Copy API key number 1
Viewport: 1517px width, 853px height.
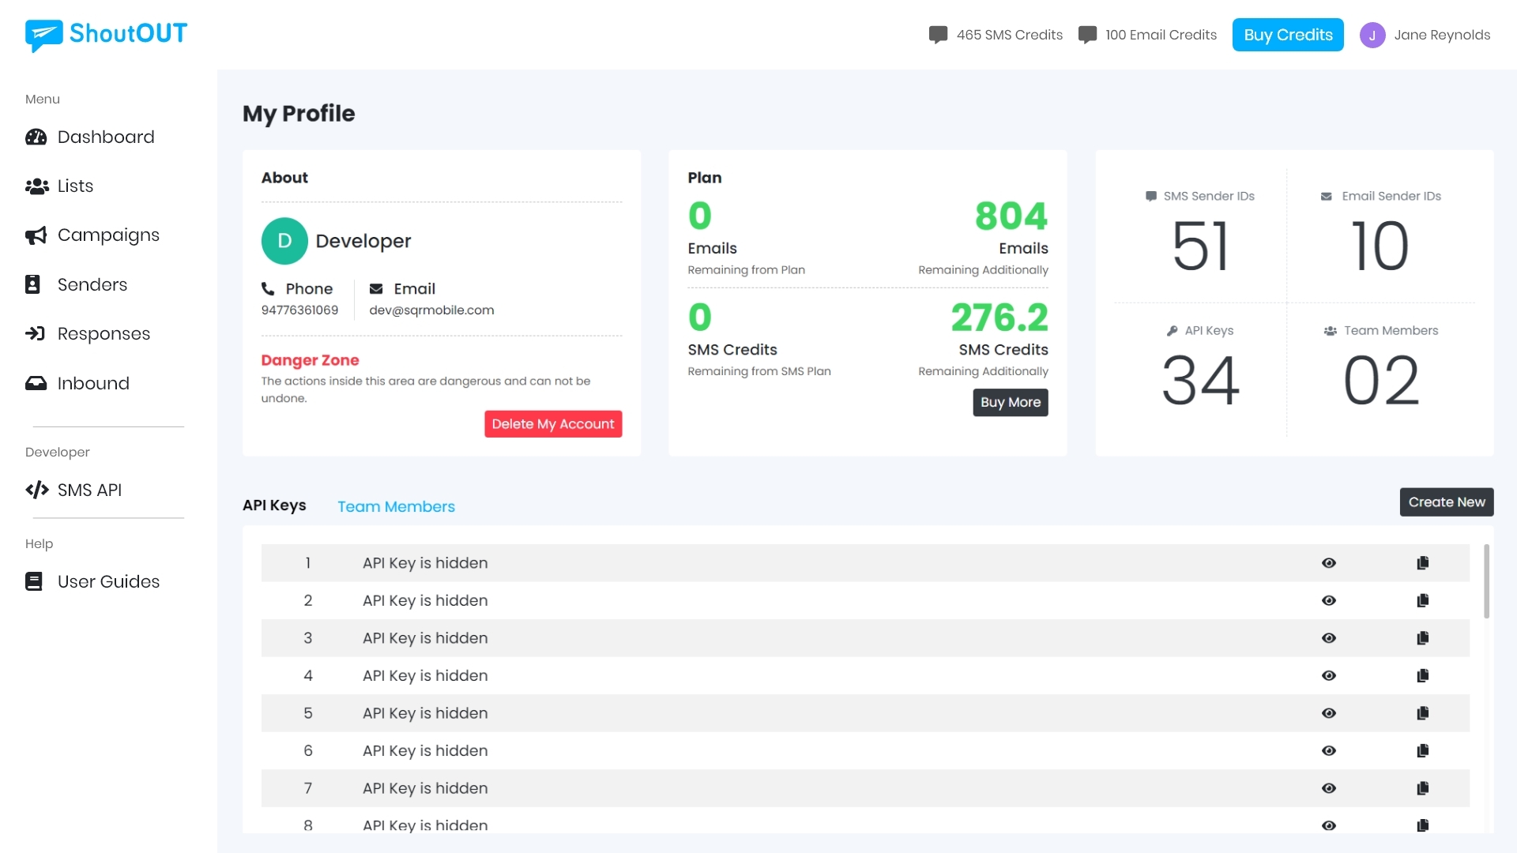coord(1422,563)
